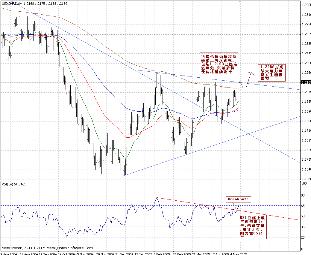Click the 1.2260 price axis label

click(306, 73)
